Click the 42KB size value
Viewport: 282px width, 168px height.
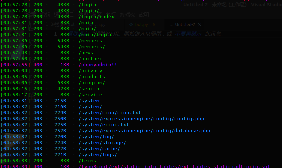coord(63,89)
